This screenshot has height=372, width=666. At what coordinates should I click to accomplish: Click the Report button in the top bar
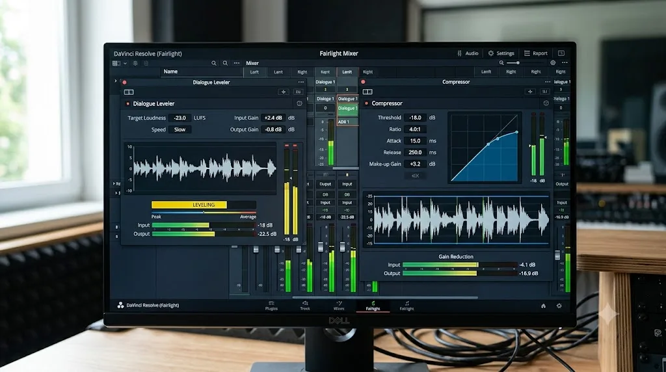[536, 53]
